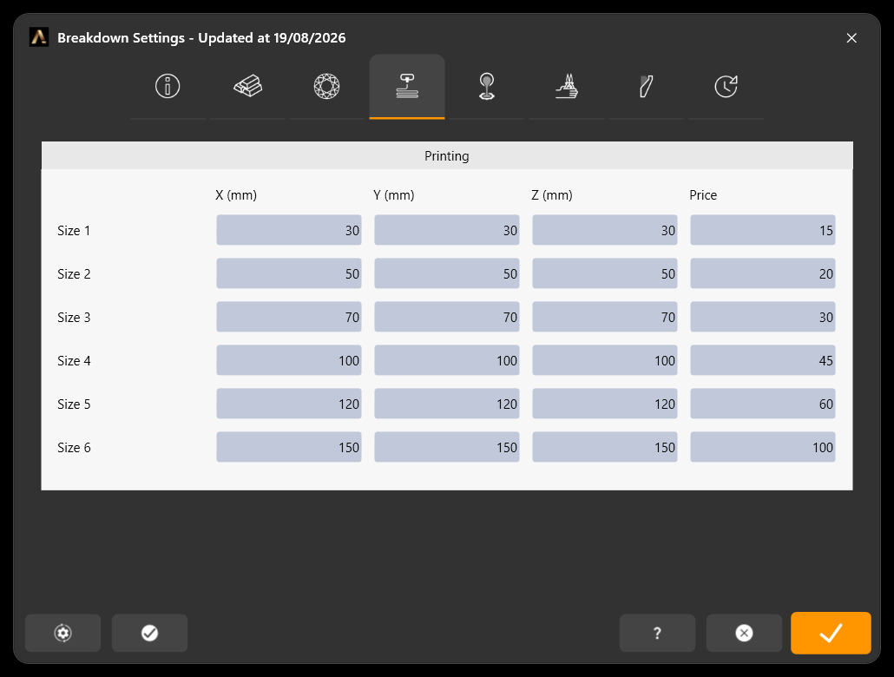The image size is (894, 677).
Task: Click the Z (mm) column header
Action: 552,195
